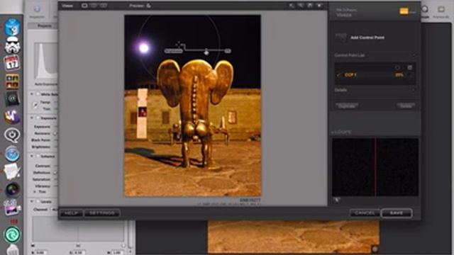Click the Duplicate button

(x=347, y=106)
